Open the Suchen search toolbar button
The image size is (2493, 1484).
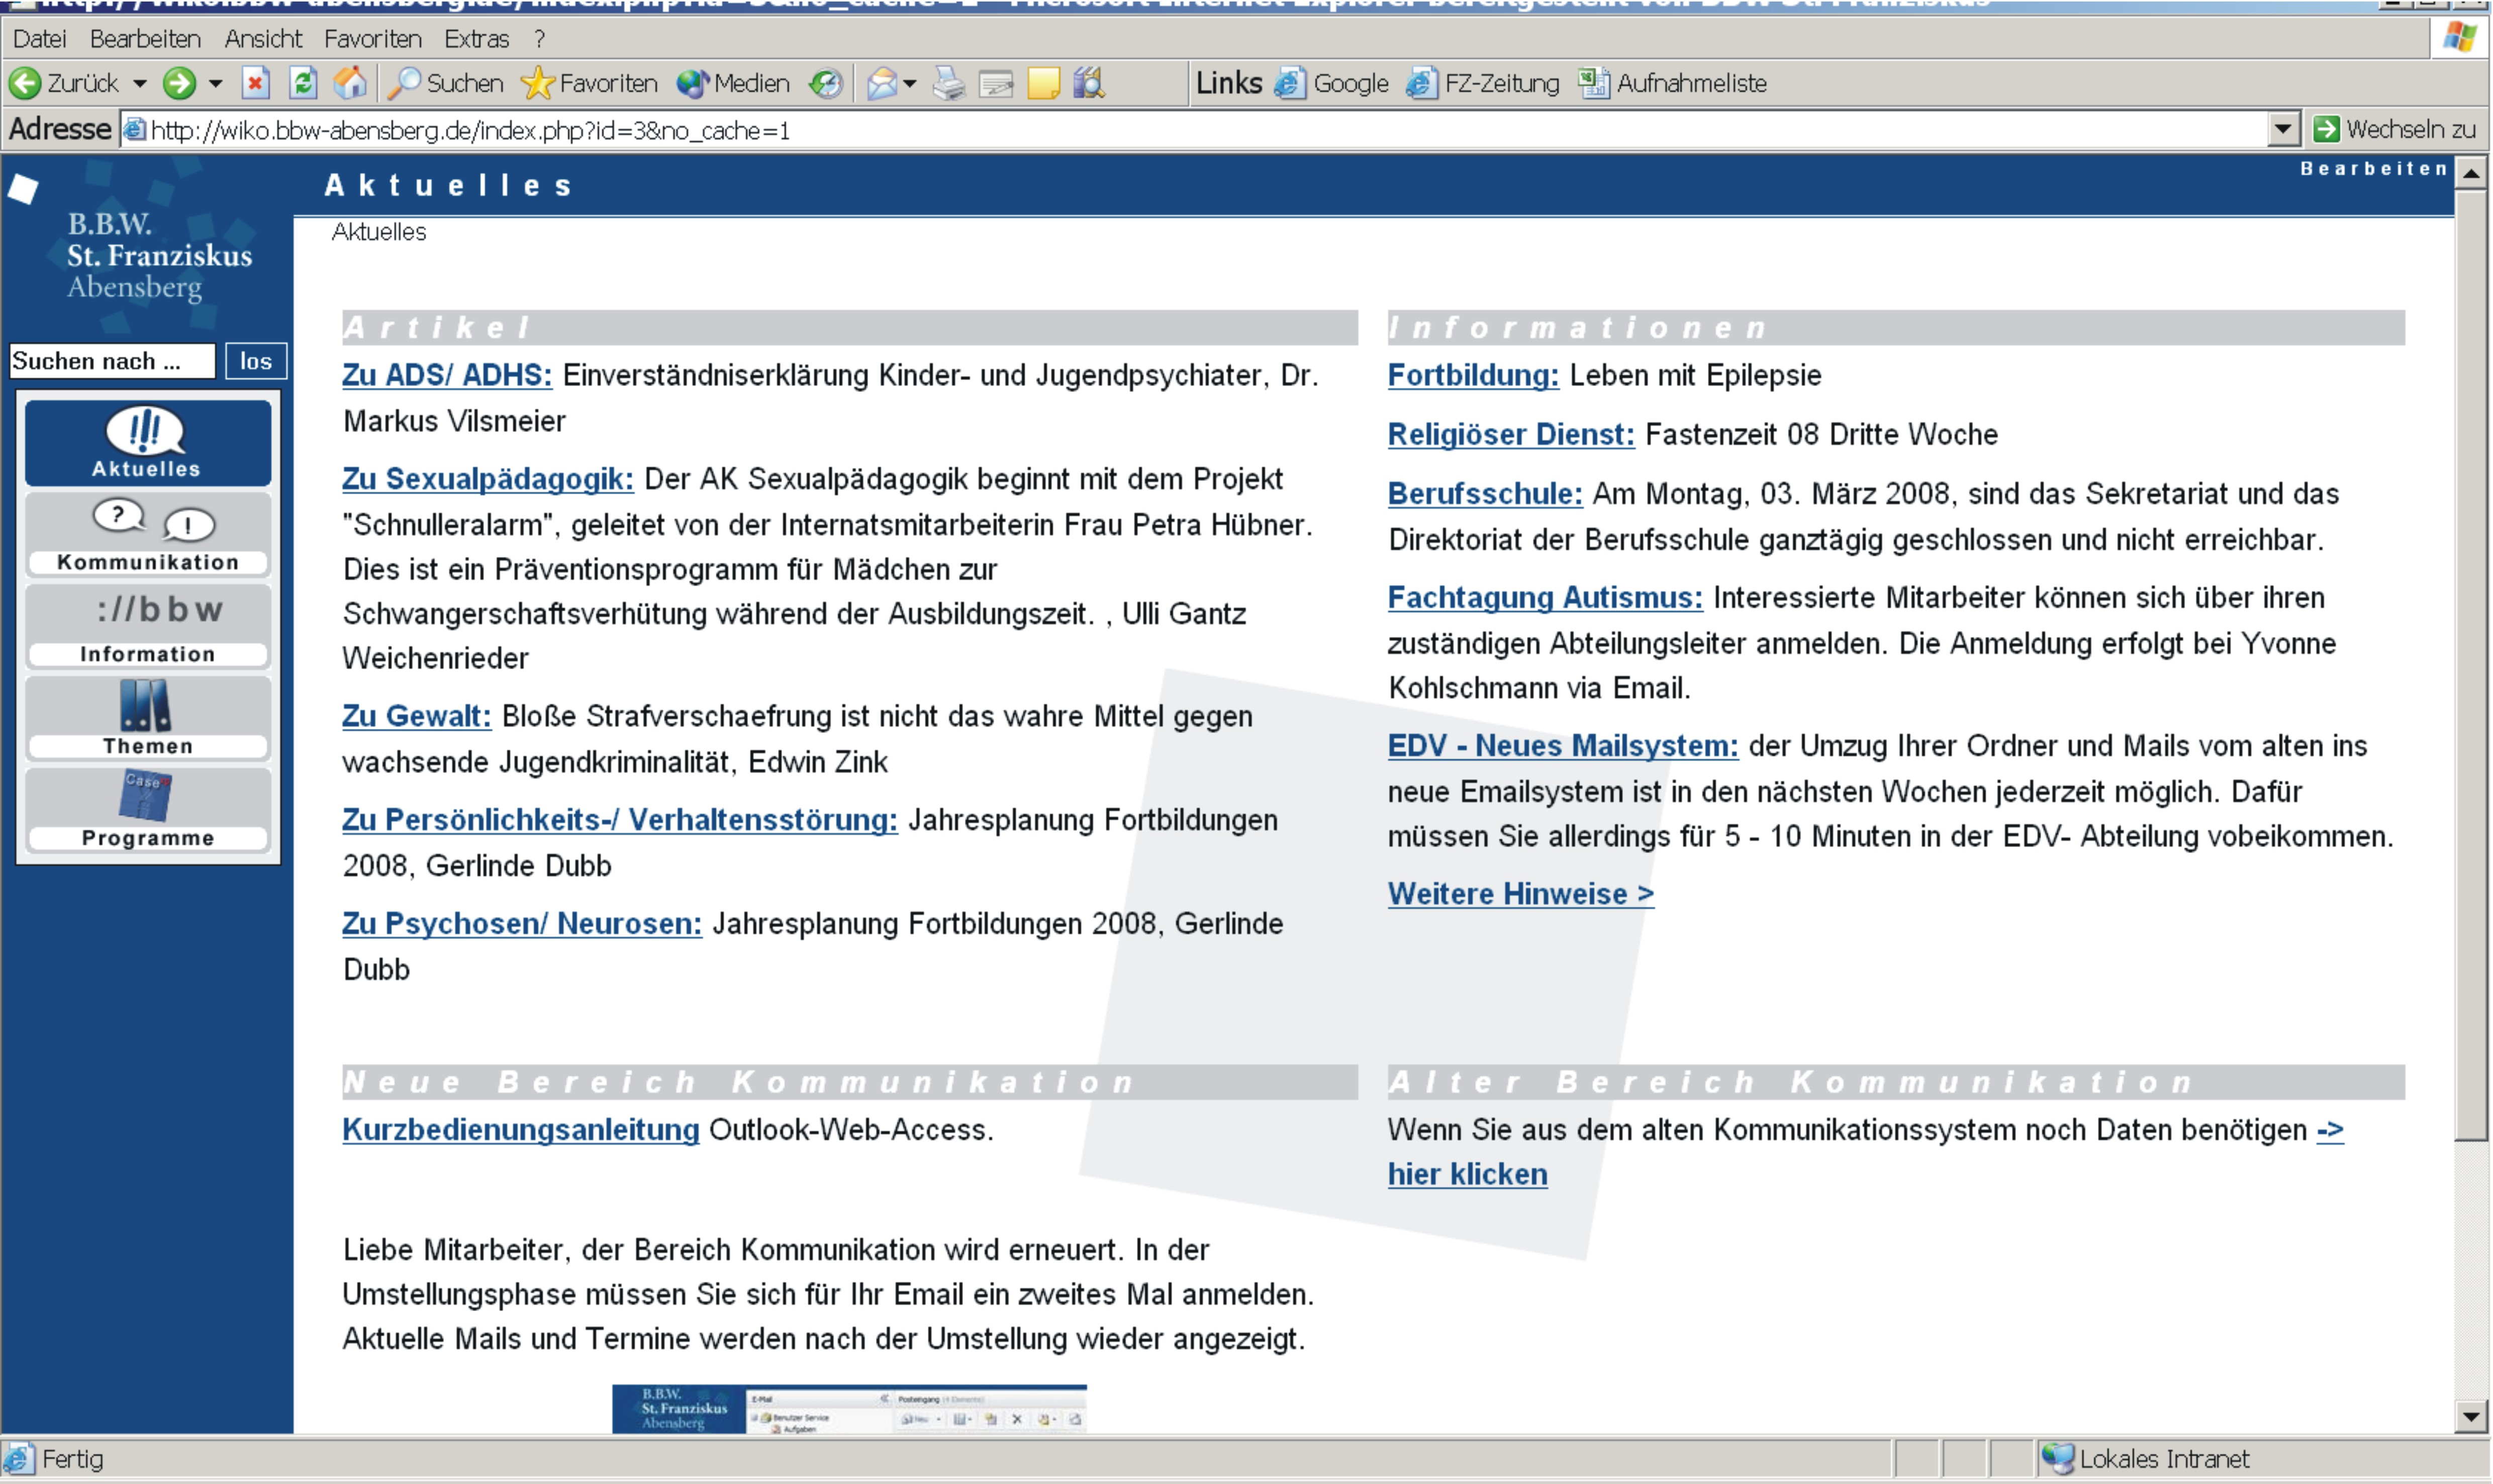445,83
